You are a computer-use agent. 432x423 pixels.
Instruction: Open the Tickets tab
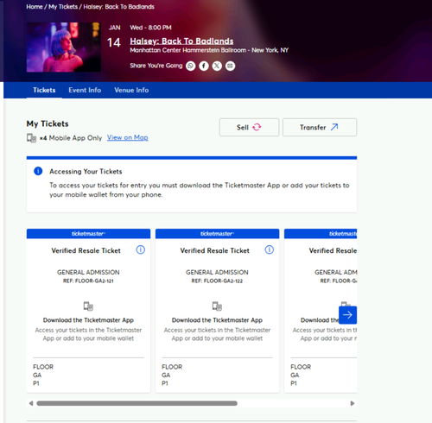pyautogui.click(x=44, y=90)
